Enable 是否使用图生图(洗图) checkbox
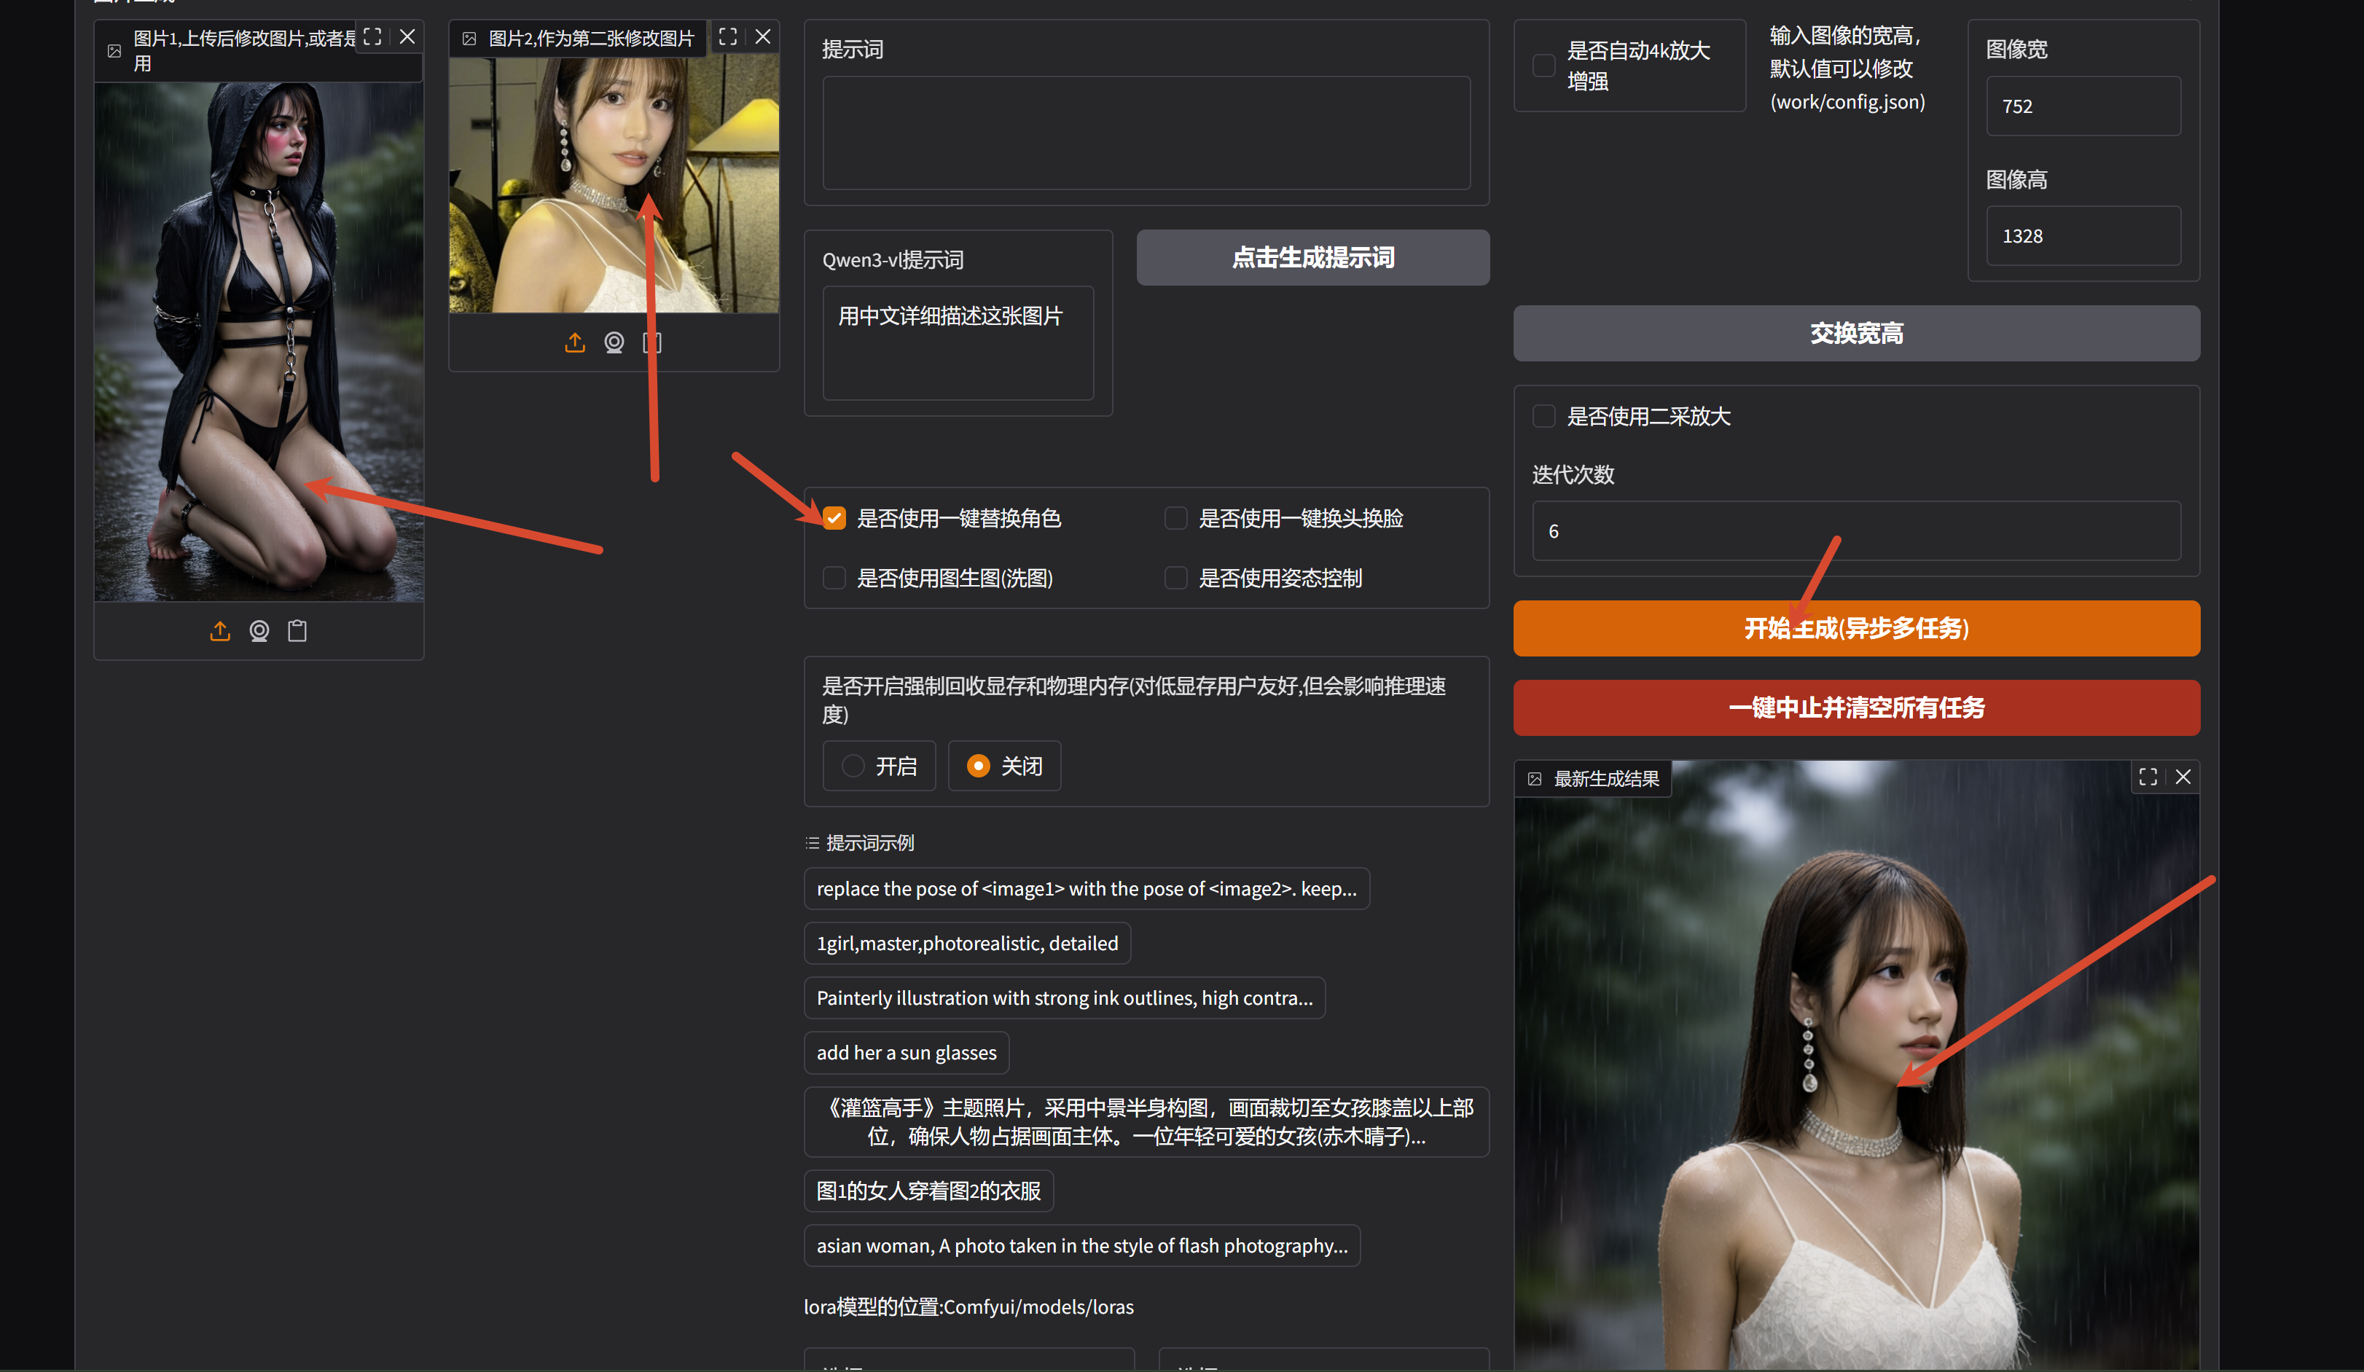Screen dimensions: 2364x1372 834,578
